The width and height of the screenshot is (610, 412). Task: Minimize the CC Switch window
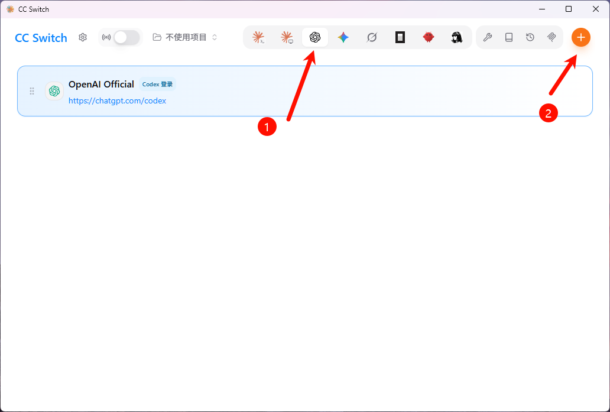[x=541, y=9]
